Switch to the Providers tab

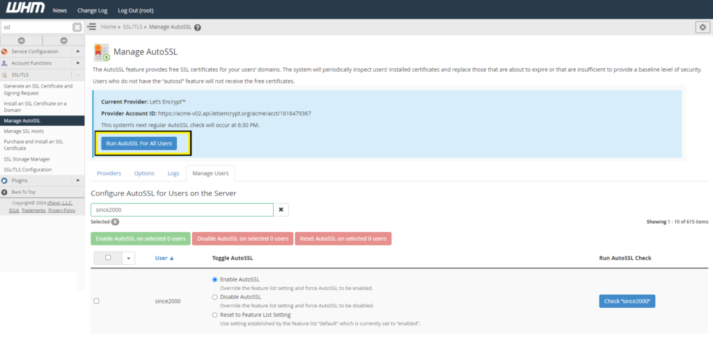(109, 173)
